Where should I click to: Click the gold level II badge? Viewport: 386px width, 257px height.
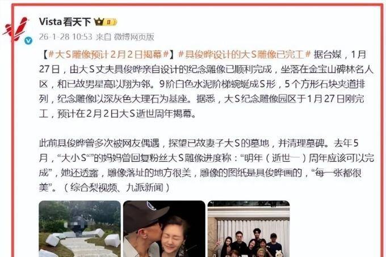(x=110, y=22)
